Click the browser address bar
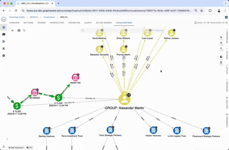Viewport: 229px width, 150px height. tap(109, 11)
